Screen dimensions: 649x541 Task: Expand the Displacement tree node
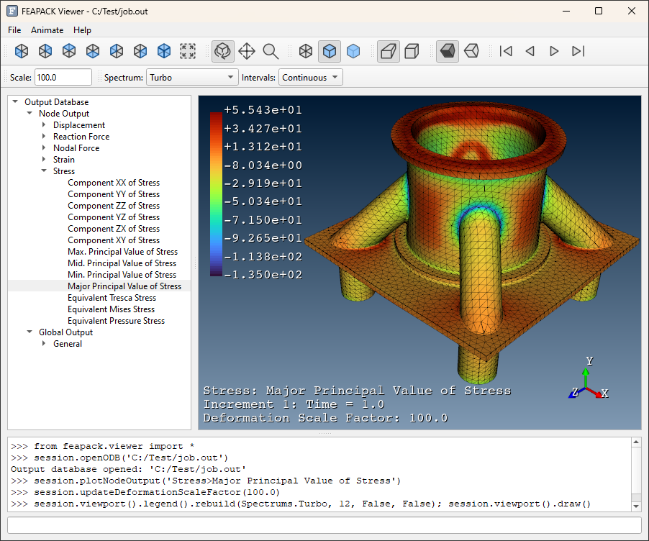point(44,124)
